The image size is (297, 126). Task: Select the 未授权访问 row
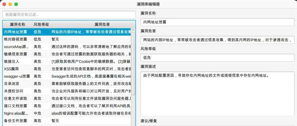pyautogui.click(x=67, y=91)
